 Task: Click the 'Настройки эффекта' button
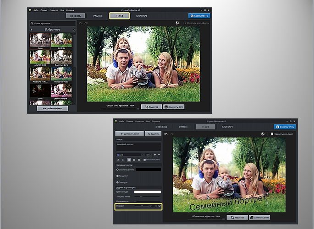52,108
